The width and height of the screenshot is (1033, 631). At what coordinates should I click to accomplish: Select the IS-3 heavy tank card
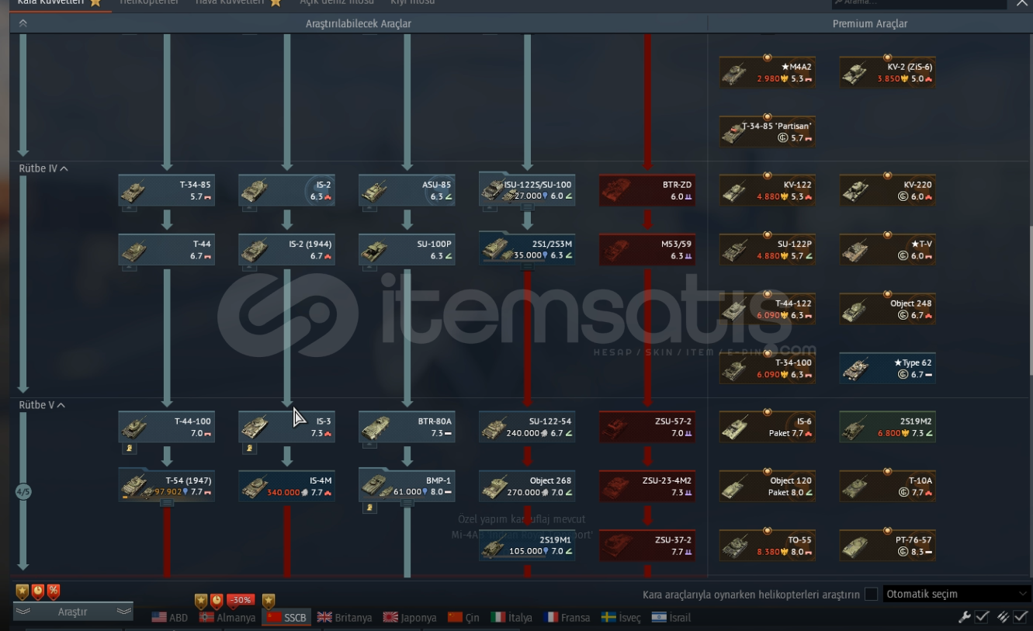coord(287,427)
